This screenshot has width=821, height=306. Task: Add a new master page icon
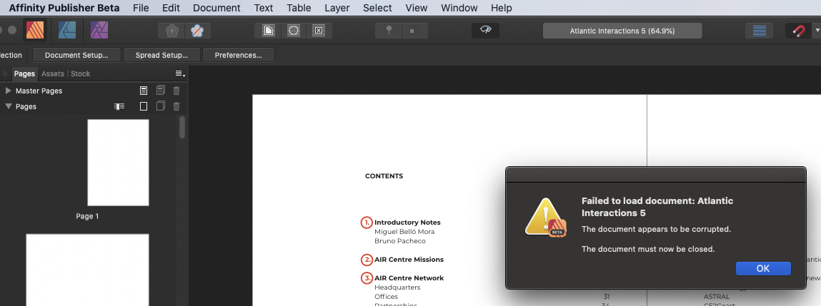tap(144, 91)
